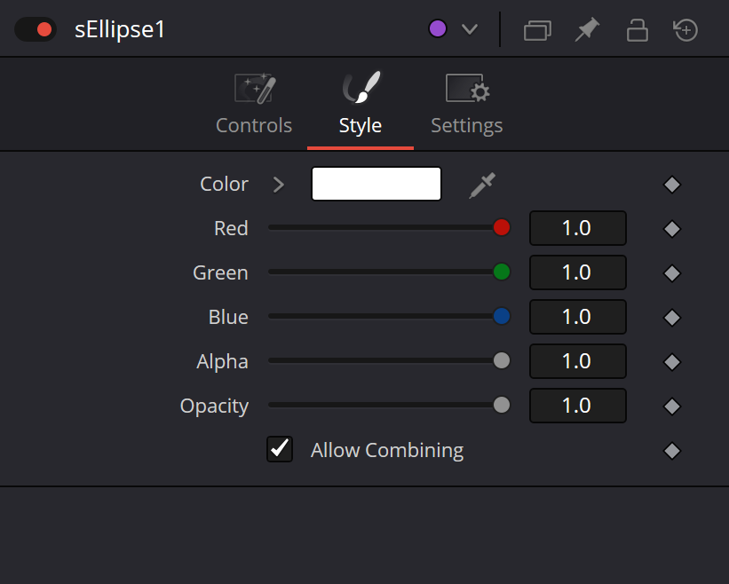Add keyframe for Allow Combining
This screenshot has height=584, width=729.
click(x=672, y=451)
